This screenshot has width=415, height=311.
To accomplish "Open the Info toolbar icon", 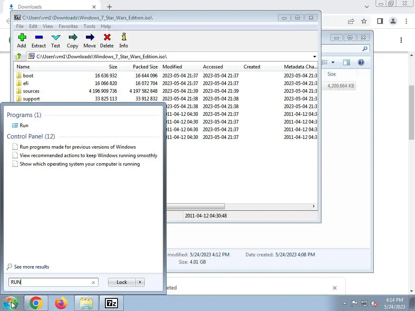I will [124, 40].
